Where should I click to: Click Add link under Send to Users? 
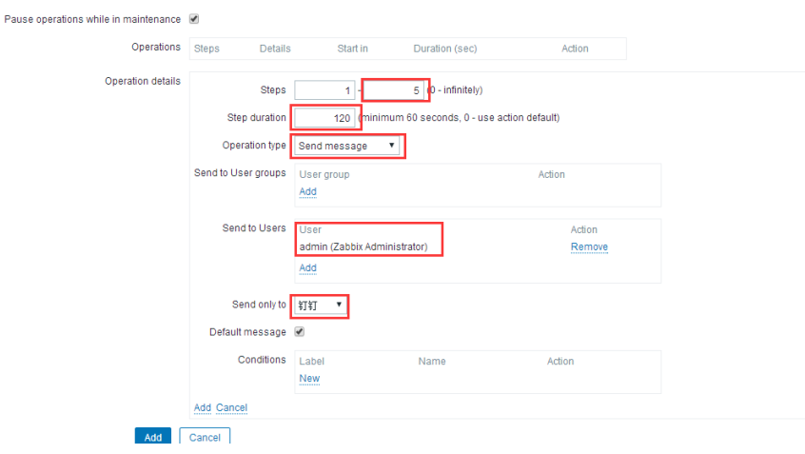(x=307, y=268)
